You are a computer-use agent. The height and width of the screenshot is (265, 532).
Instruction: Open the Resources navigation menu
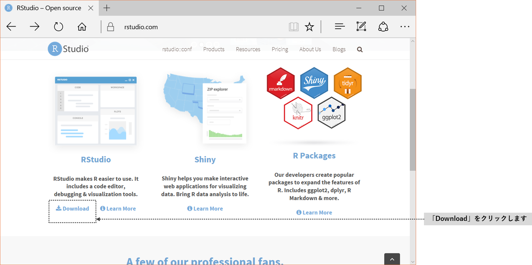click(248, 49)
